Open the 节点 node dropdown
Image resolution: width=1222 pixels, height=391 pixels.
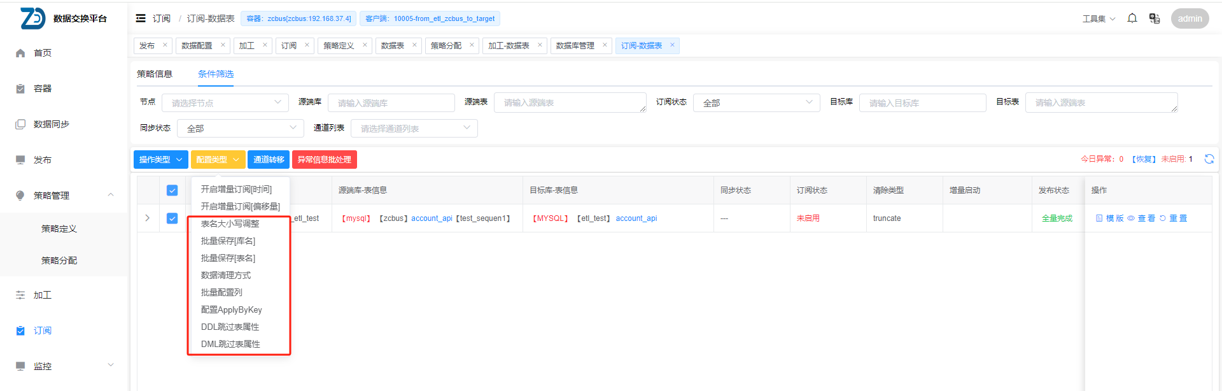tap(225, 103)
